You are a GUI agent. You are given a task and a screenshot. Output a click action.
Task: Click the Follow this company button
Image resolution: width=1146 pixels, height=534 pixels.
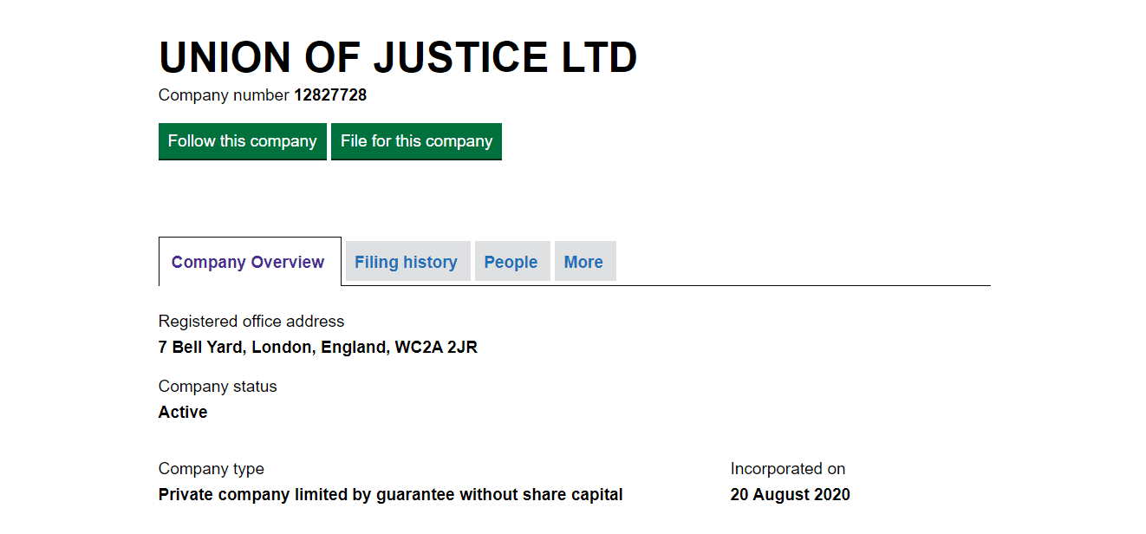[242, 141]
